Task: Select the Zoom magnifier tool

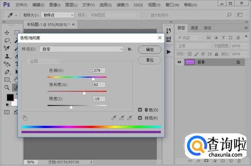Action: coord(7,87)
